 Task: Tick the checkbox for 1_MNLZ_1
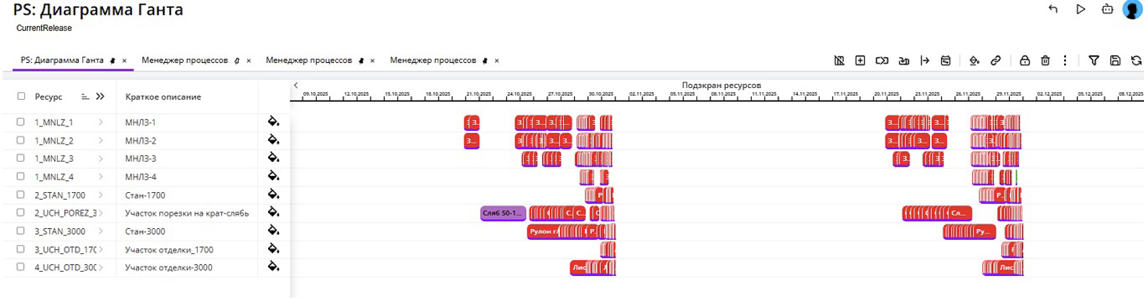click(21, 122)
